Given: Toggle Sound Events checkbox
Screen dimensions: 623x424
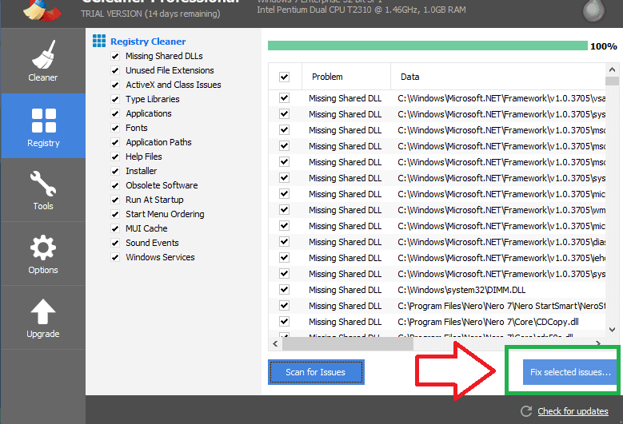Looking at the screenshot, I should click(x=115, y=243).
